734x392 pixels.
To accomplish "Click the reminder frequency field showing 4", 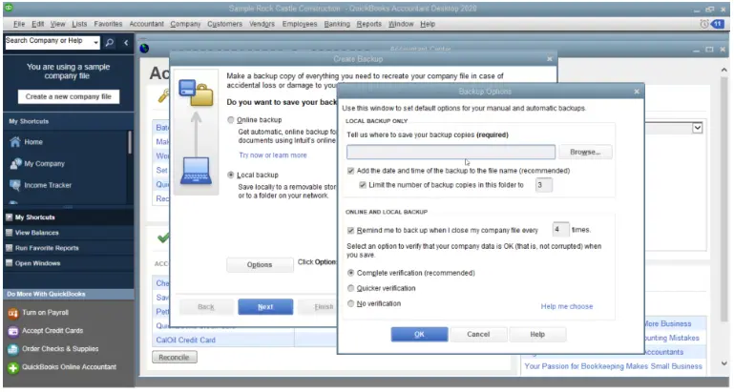I will pos(560,230).
